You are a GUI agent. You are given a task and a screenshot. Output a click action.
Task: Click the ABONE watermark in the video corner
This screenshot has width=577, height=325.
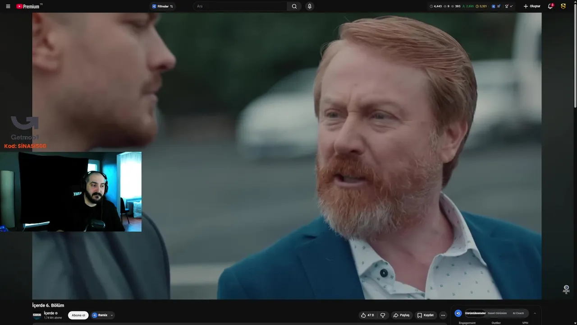[566, 289]
